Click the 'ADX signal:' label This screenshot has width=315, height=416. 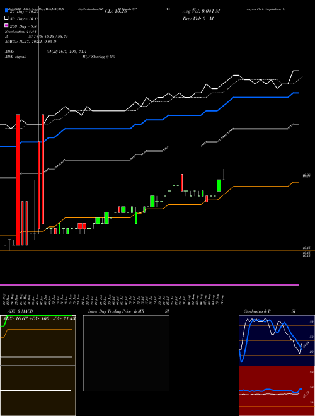(x=16, y=57)
